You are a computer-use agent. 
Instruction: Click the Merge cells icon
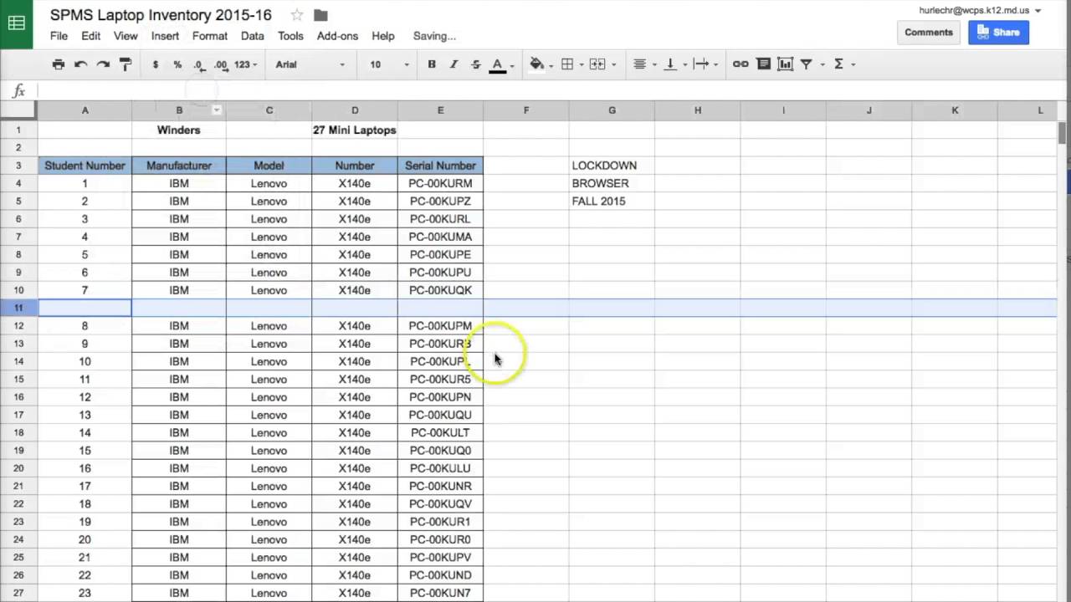(x=597, y=64)
